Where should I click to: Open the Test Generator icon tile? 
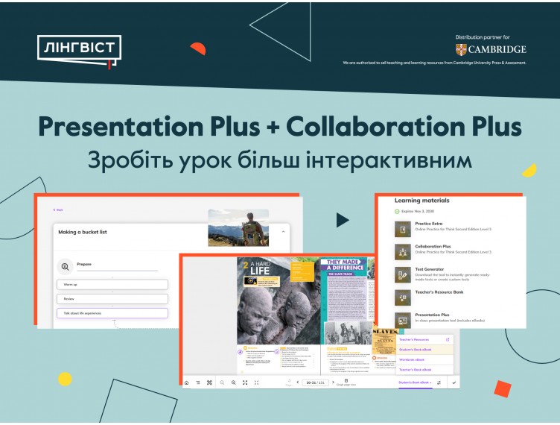[x=402, y=275]
